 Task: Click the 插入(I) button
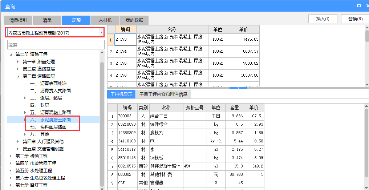point(323,19)
